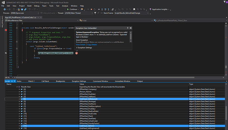Image resolution: width=228 pixels, height=130 pixels.
Task: Click the Navigate Backward arrow icon
Action: 5,10
